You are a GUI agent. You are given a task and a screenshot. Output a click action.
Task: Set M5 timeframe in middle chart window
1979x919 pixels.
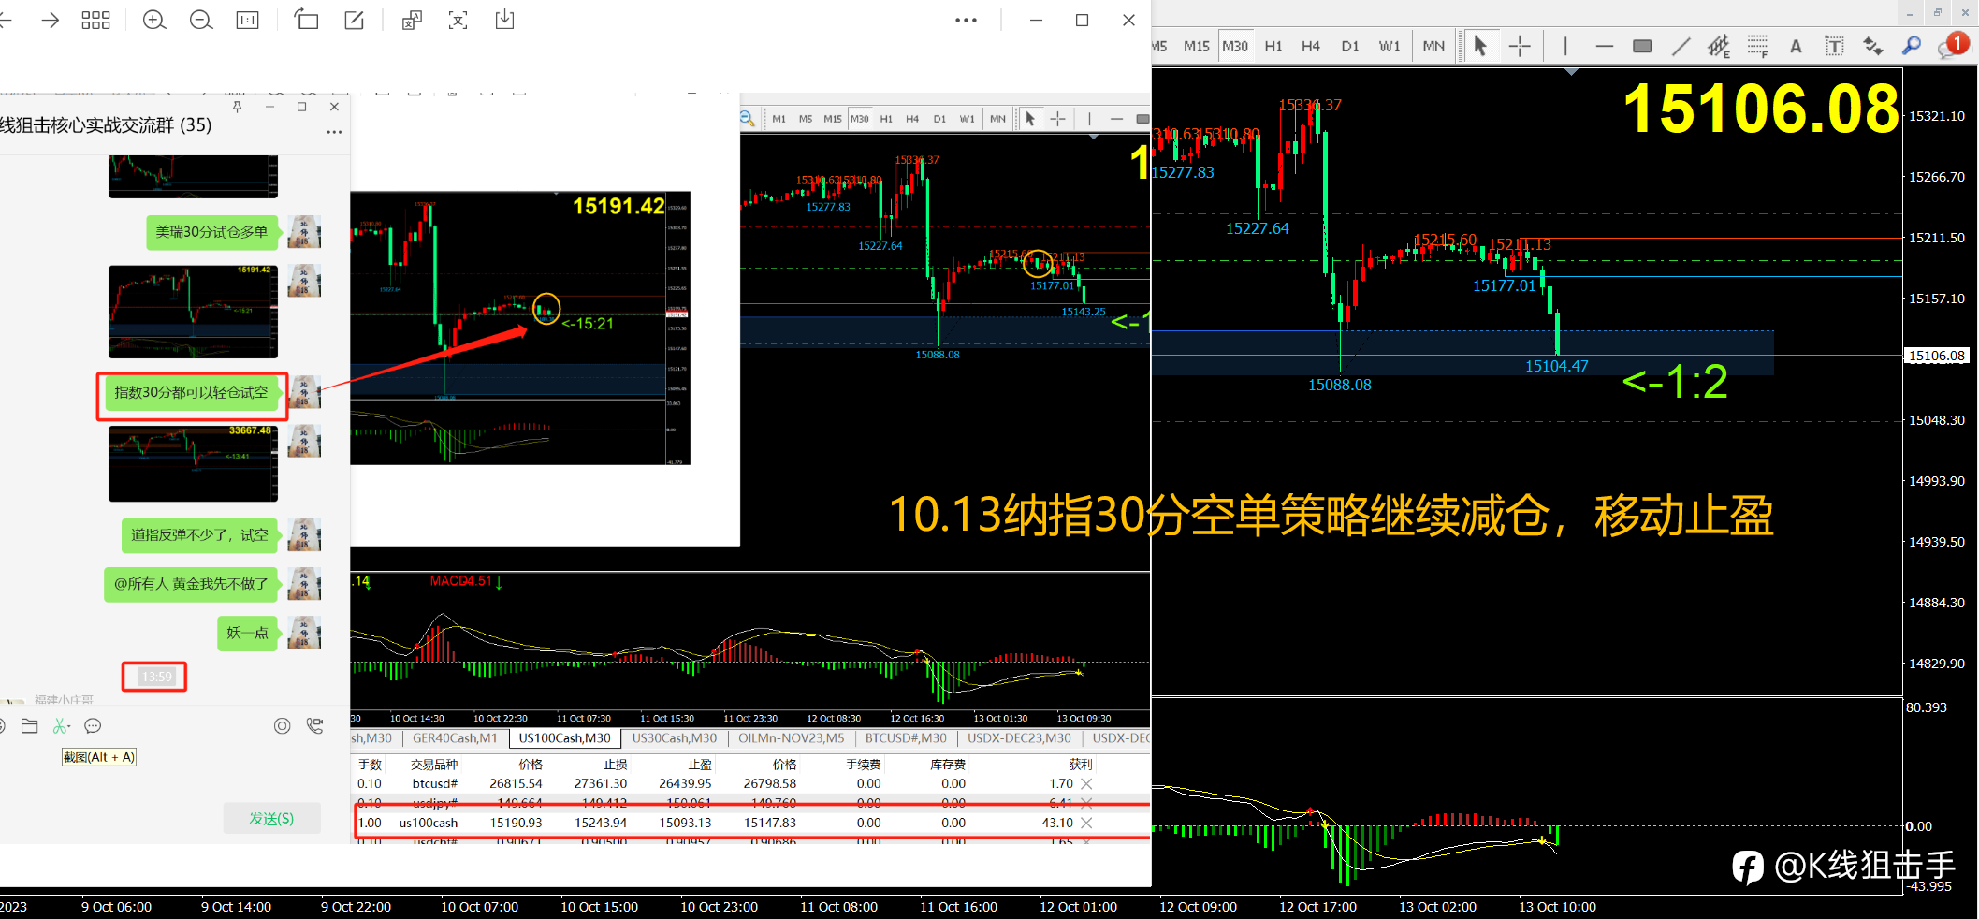(806, 119)
